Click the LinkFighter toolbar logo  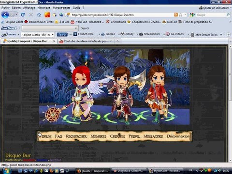click(9, 29)
